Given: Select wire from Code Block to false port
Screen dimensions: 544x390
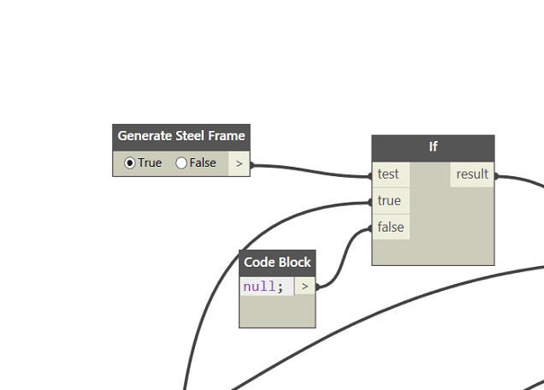Looking at the screenshot, I should pyautogui.click(x=342, y=257).
